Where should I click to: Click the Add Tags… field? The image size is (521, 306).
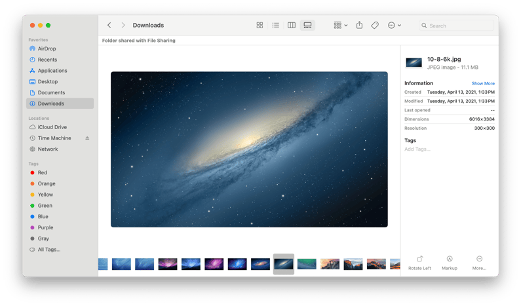coord(417,149)
